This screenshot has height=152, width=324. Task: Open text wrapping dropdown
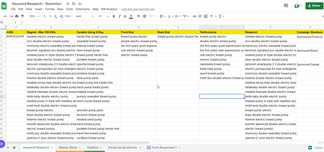click(x=178, y=16)
